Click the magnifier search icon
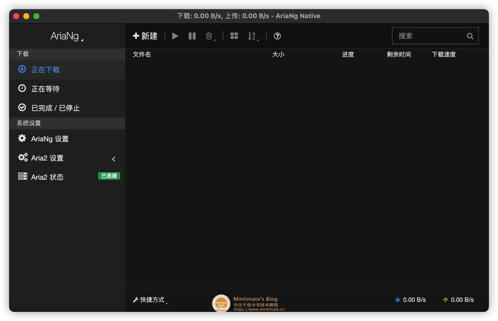Screen dimensions: 498x321 coord(470,36)
